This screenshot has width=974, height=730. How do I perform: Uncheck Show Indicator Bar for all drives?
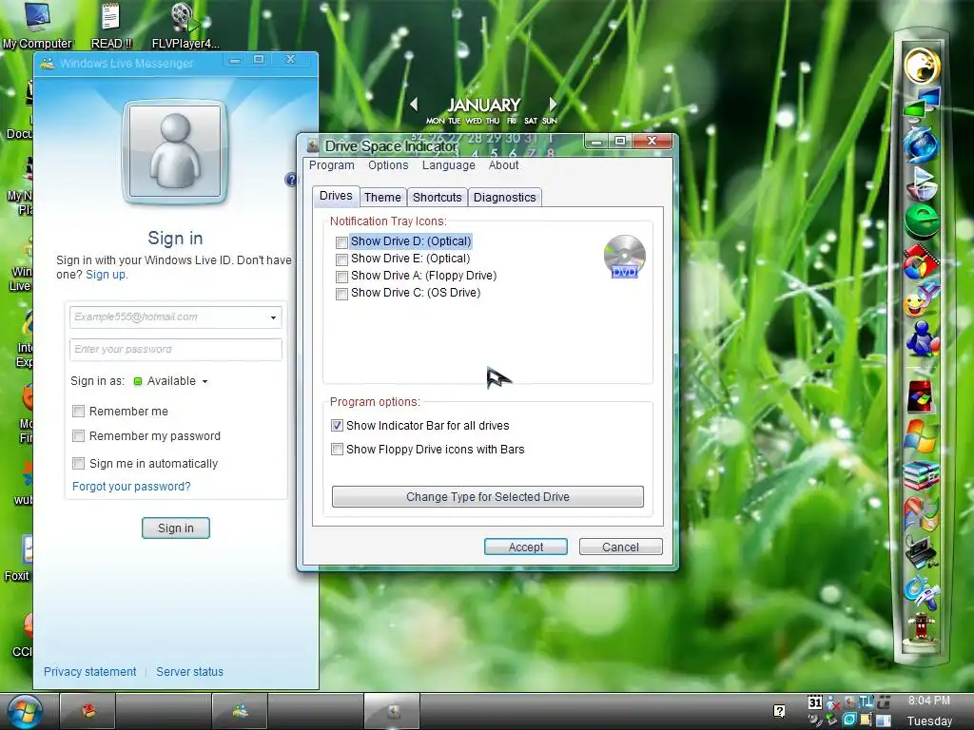337,426
